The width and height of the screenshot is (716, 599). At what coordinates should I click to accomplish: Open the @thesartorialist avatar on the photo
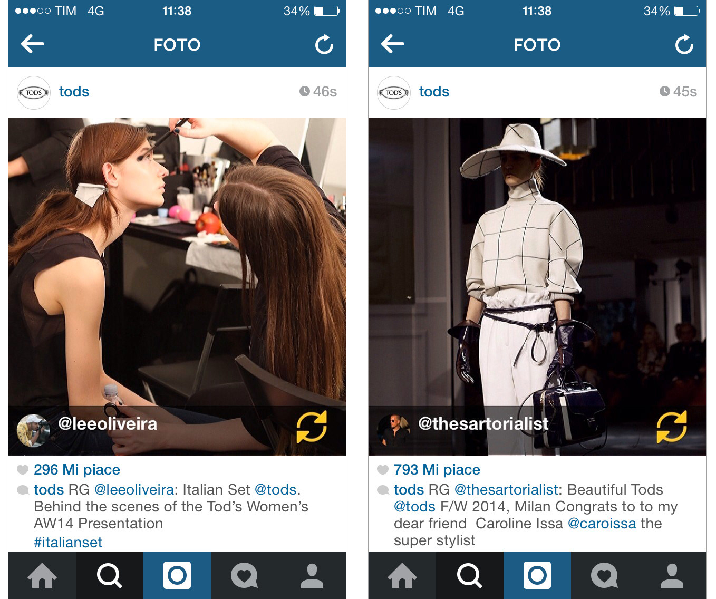[x=394, y=430]
